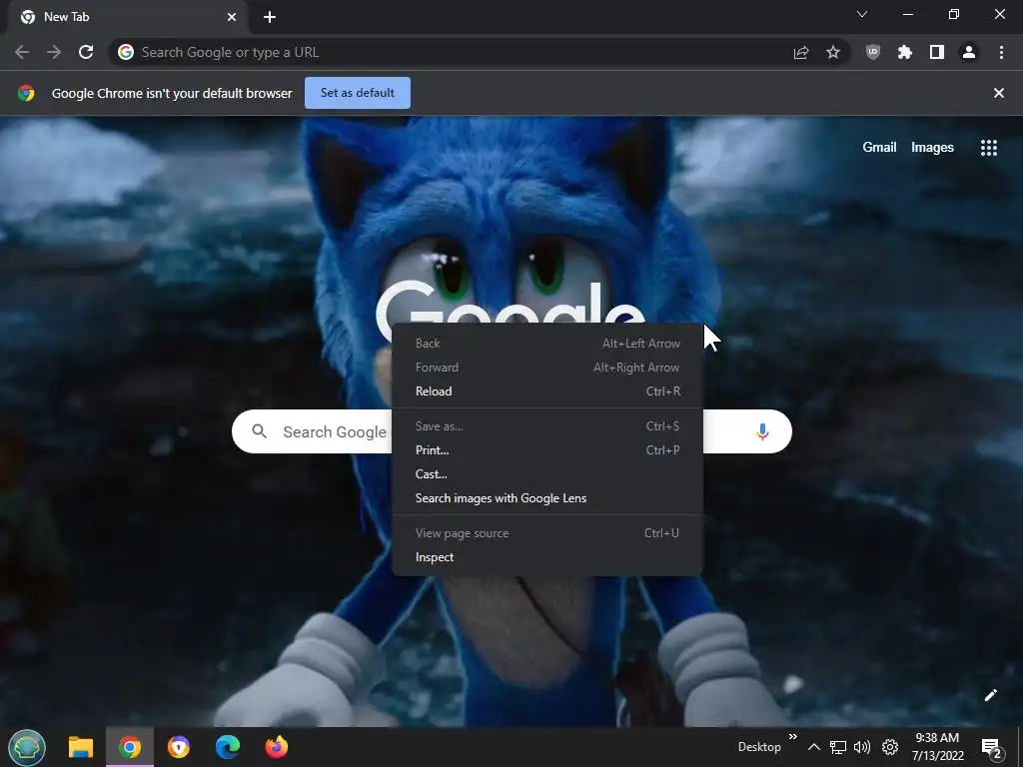Viewport: 1023px width, 767px height.
Task: Click the browser forward arrow
Action: point(54,52)
